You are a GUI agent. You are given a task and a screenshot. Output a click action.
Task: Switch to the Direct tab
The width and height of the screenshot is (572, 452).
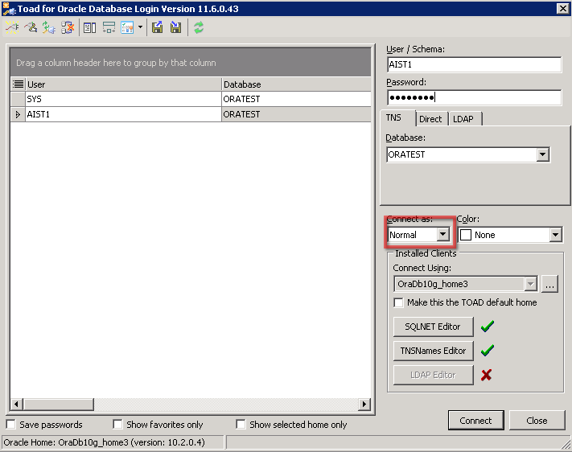tap(430, 119)
